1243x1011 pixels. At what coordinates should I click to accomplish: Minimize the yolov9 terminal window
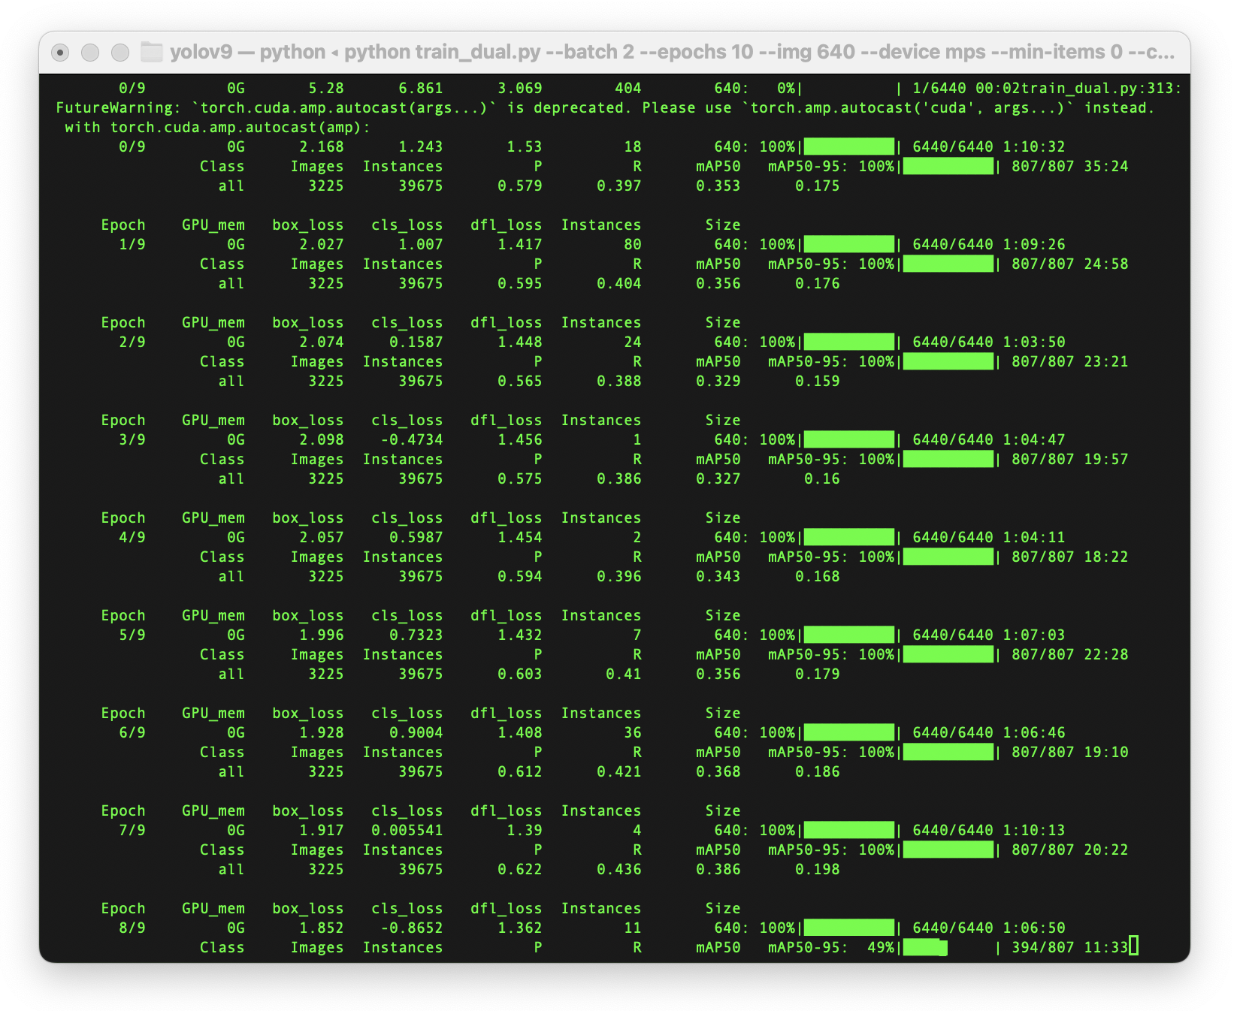(x=90, y=52)
